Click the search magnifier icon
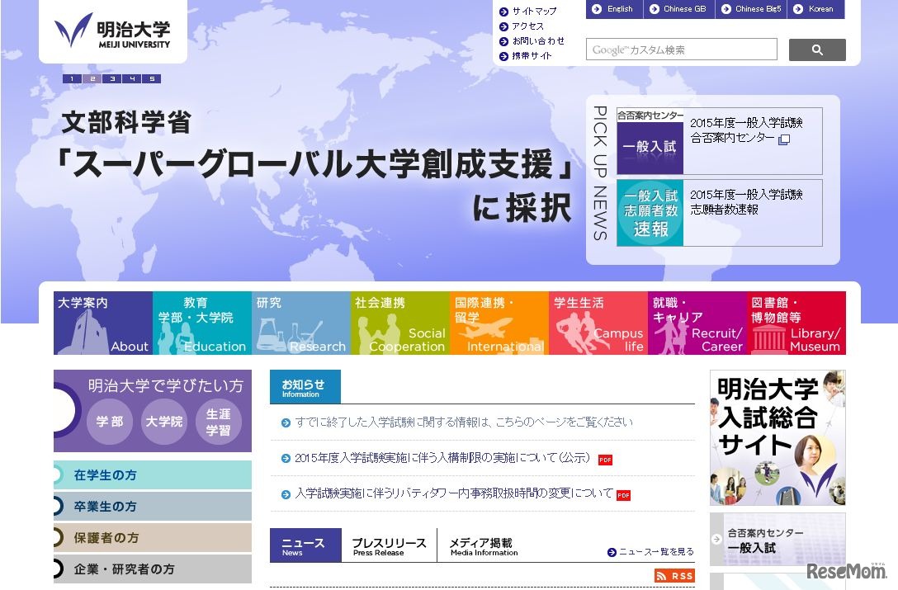 click(x=817, y=50)
